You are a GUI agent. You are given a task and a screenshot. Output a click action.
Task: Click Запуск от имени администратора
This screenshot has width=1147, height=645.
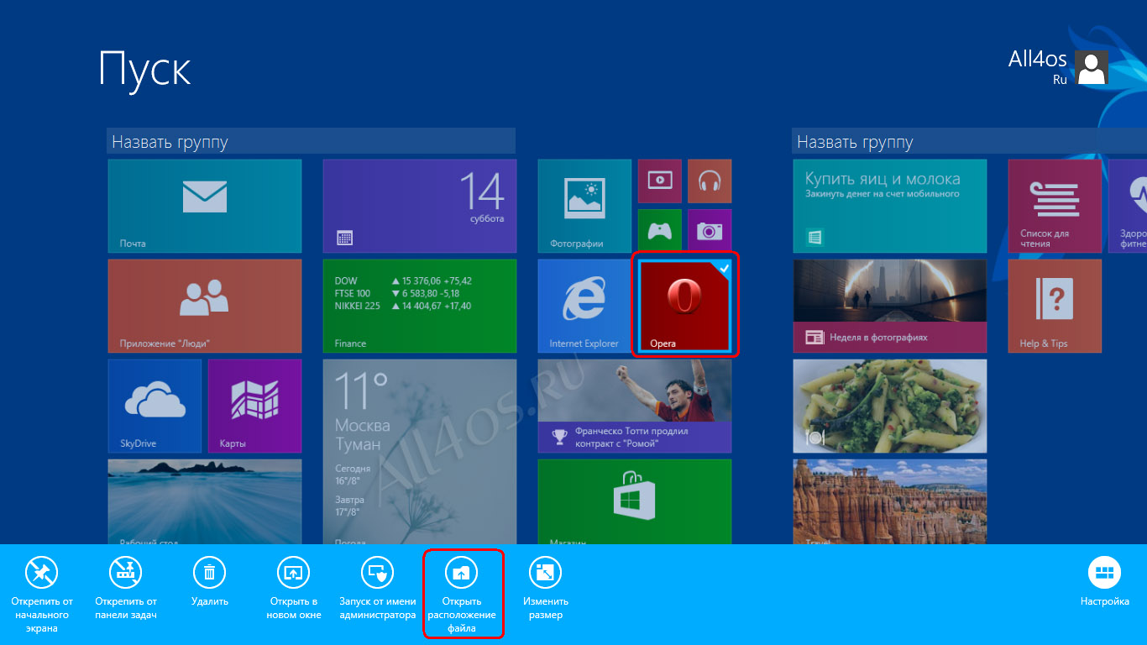coord(378,588)
